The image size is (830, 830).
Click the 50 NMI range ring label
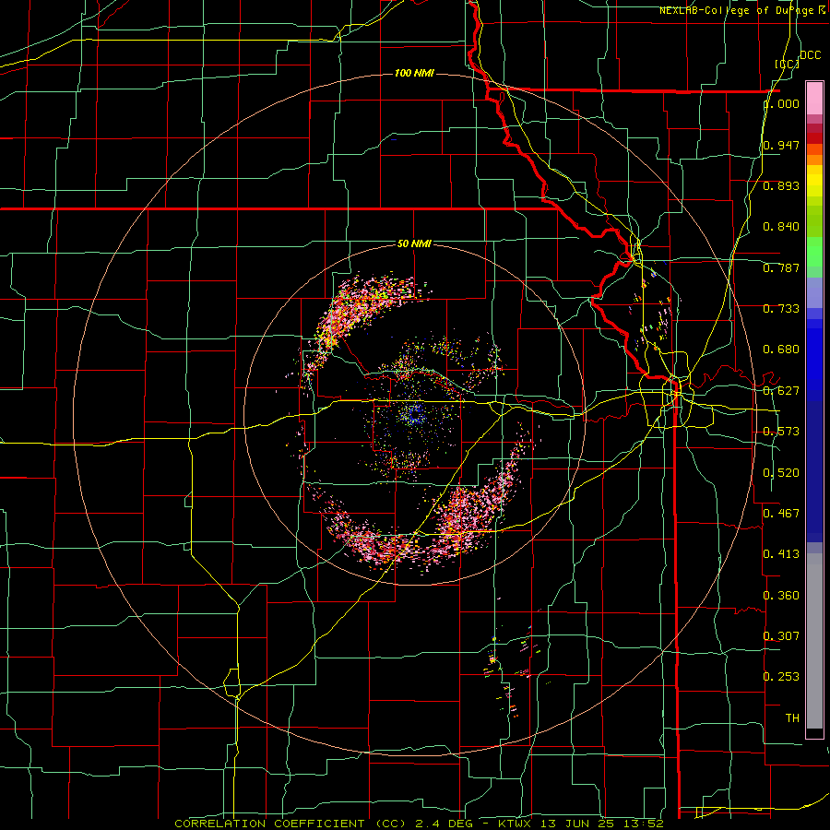[x=414, y=243]
